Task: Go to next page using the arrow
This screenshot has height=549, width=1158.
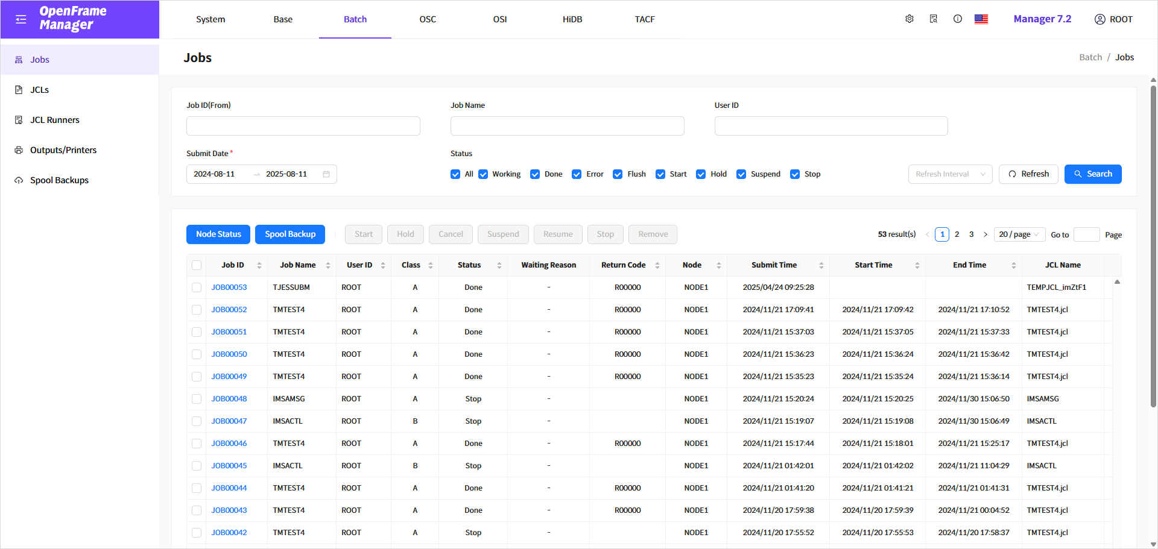Action: coord(986,234)
